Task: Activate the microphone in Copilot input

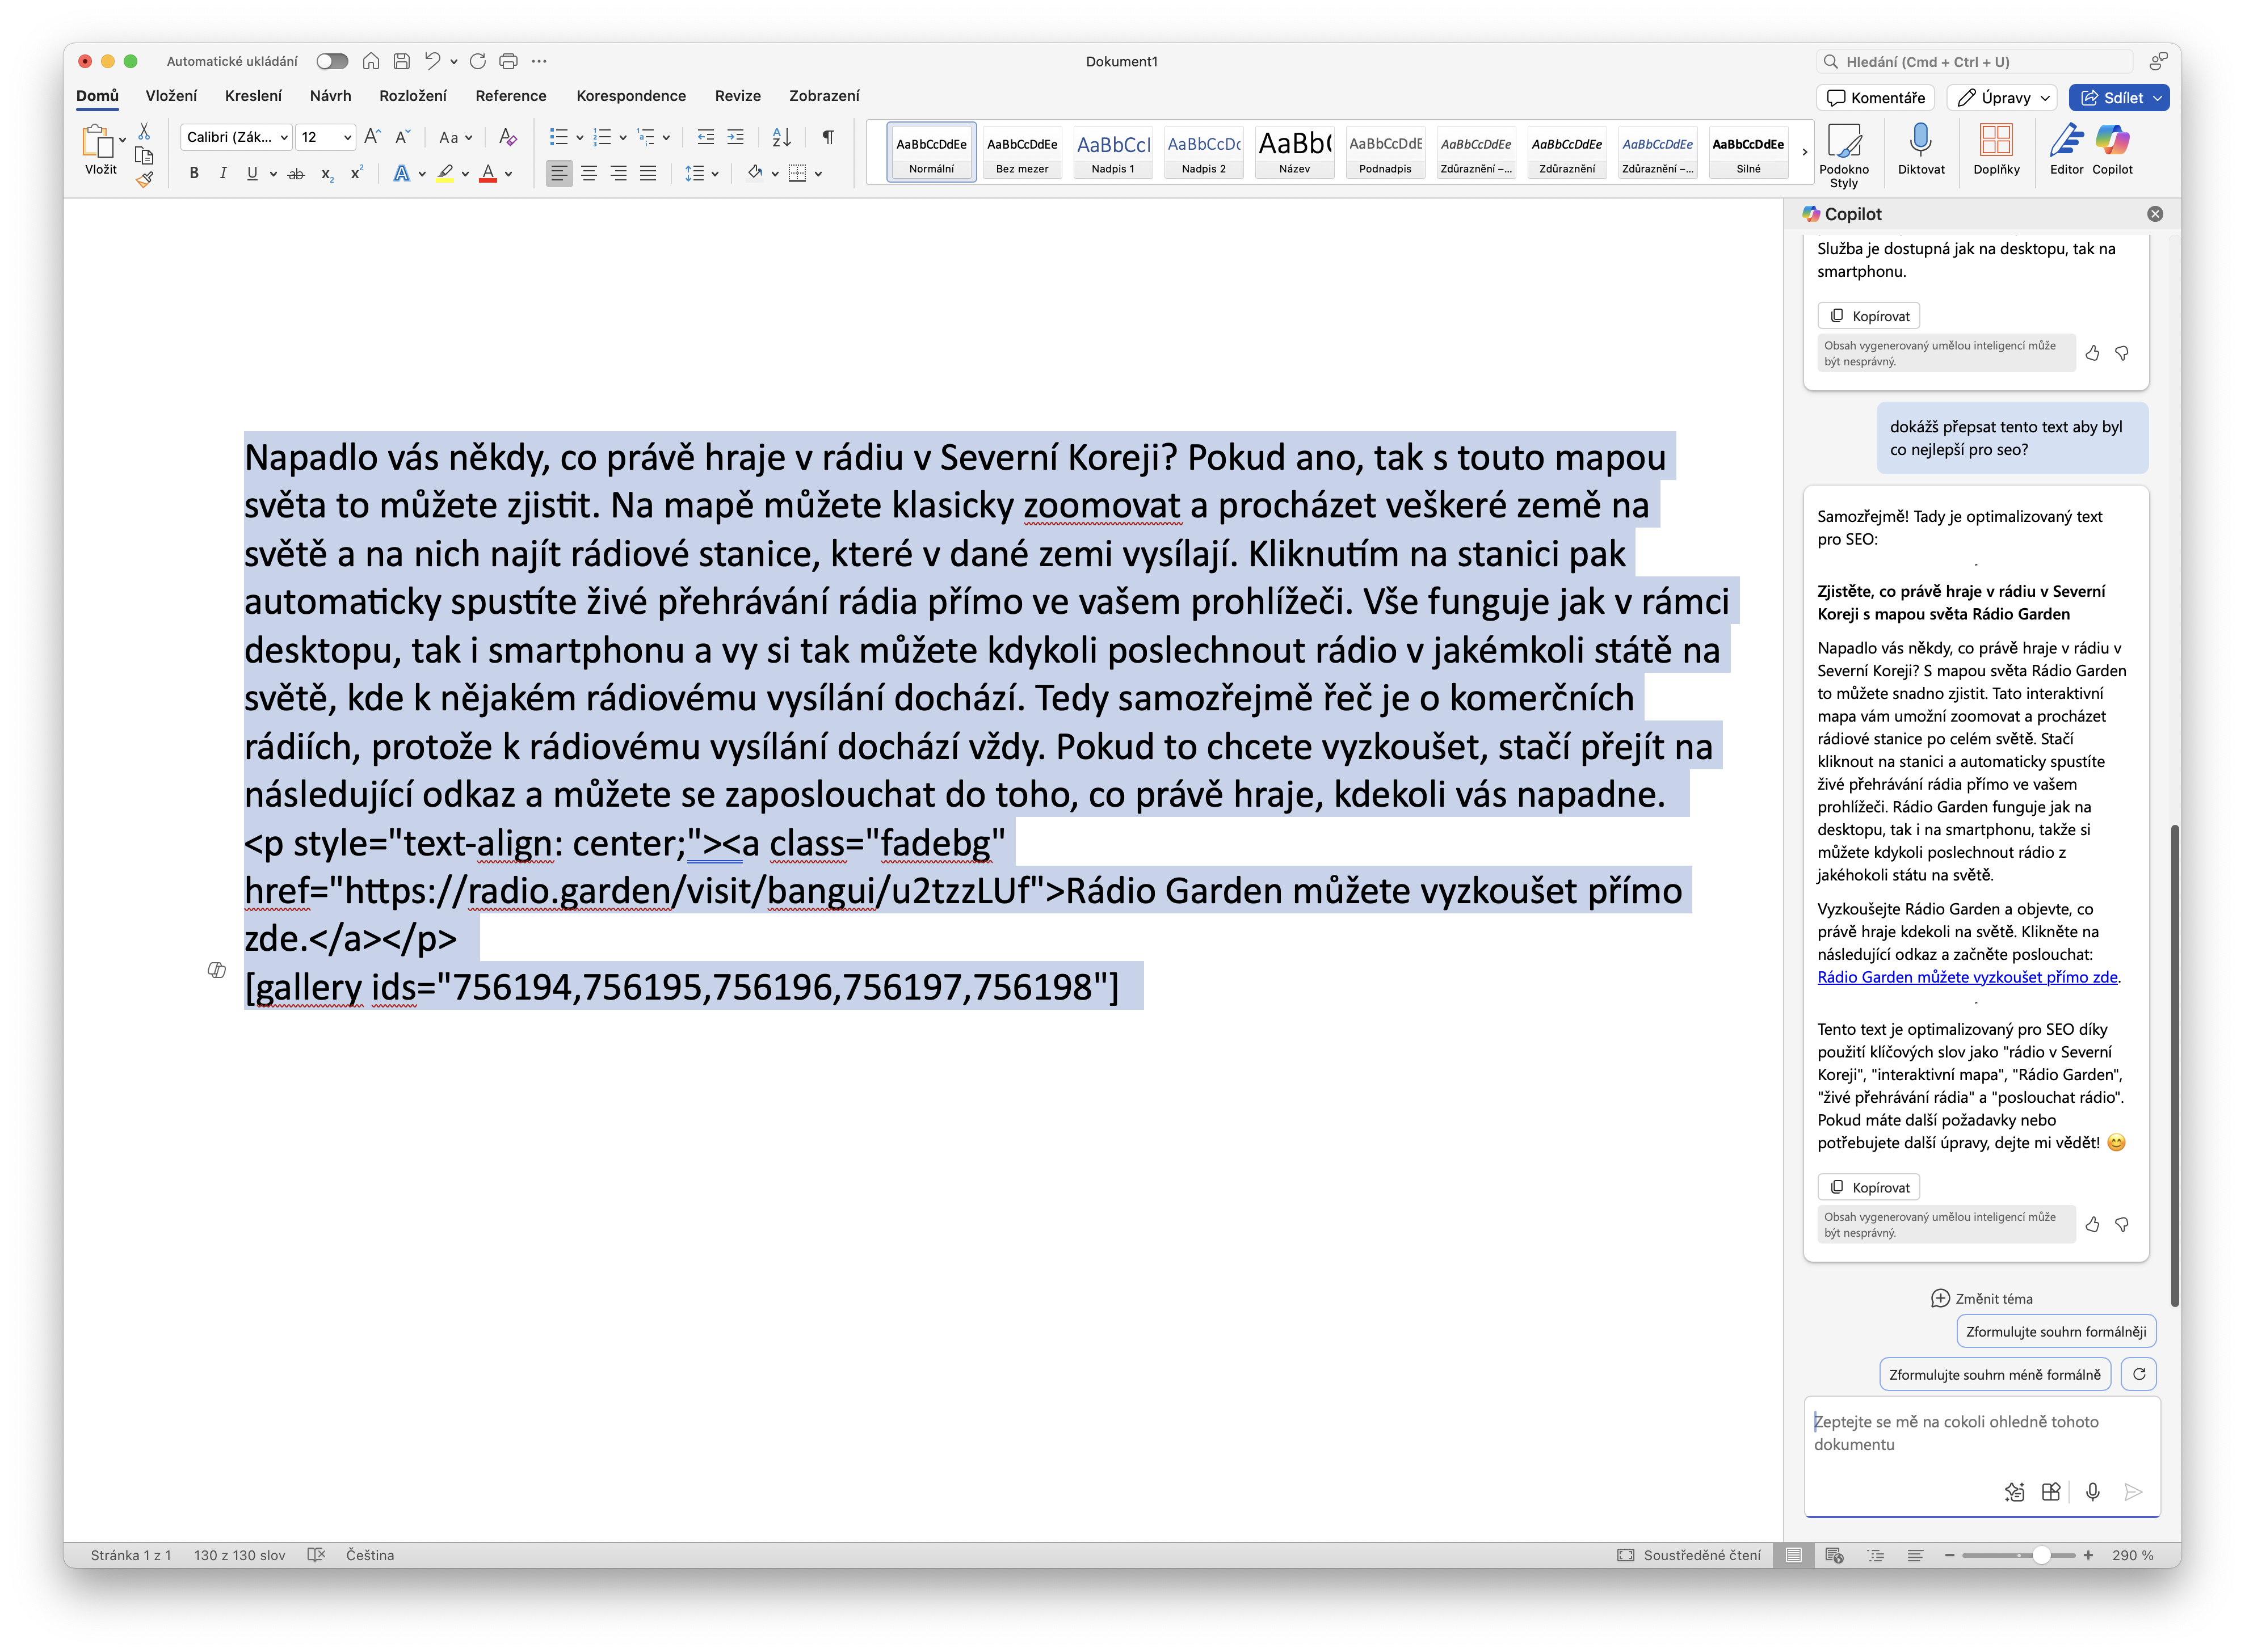Action: [x=2092, y=1492]
